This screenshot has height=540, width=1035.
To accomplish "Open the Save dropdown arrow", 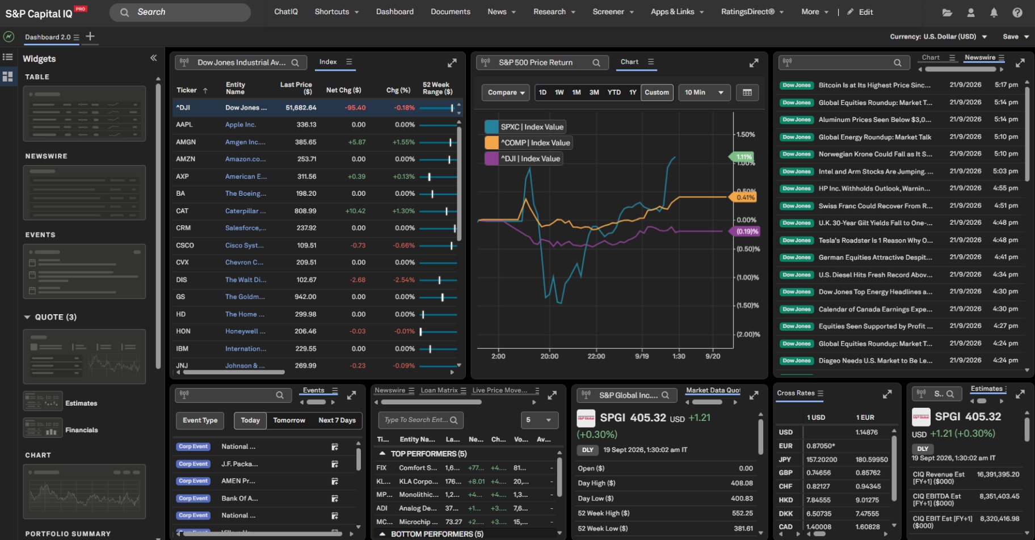I will coord(1026,37).
